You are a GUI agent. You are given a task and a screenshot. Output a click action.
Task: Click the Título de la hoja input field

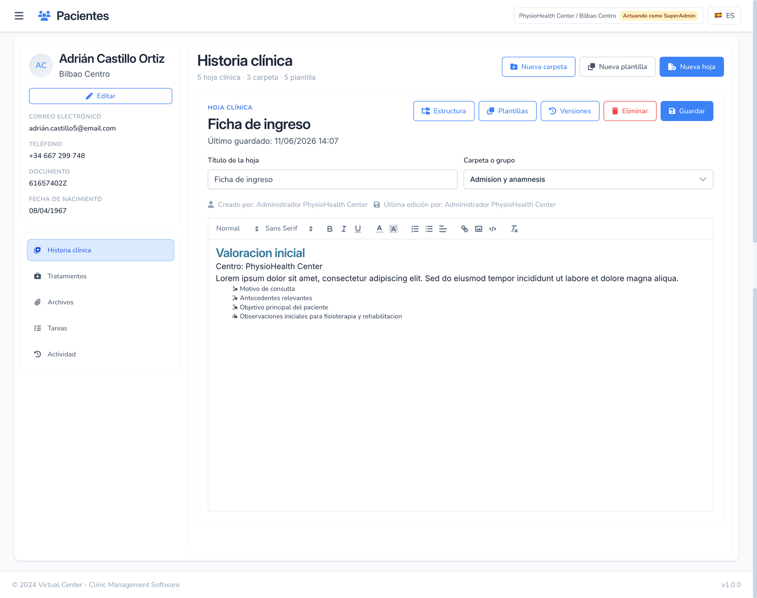pos(333,180)
